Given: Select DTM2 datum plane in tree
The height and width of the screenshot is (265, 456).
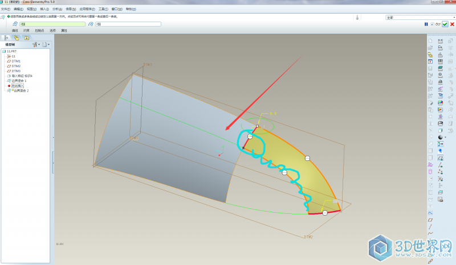Looking at the screenshot, I should (x=14, y=66).
